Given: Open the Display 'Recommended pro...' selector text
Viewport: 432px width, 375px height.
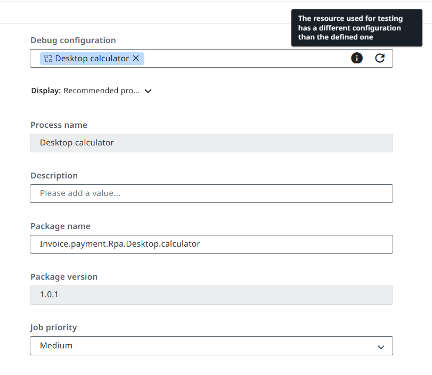Looking at the screenshot, I should point(101,91).
